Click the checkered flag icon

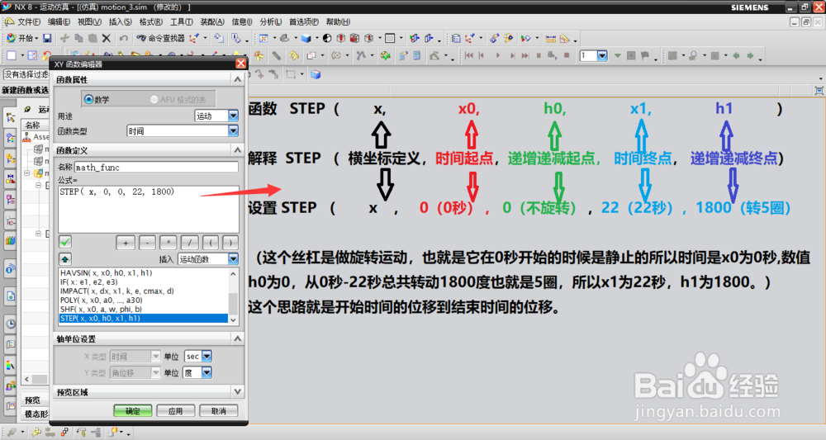click(x=645, y=55)
